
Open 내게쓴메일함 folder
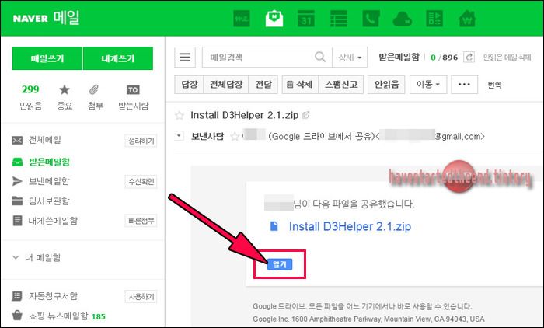click(53, 221)
